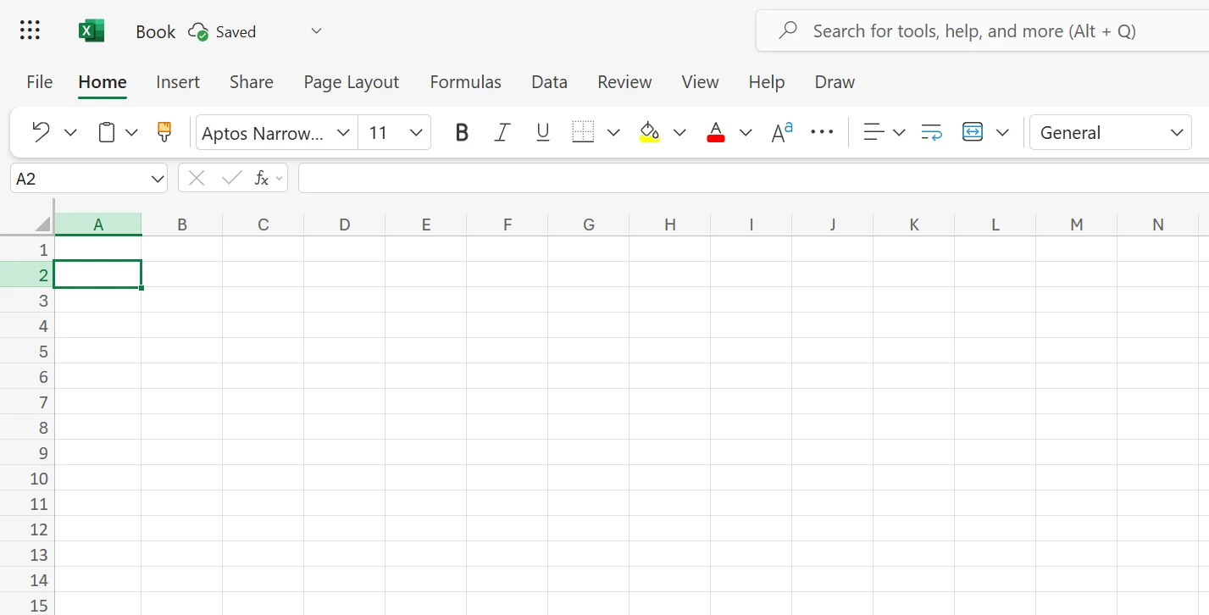The height and width of the screenshot is (615, 1209).
Task: Apply red font color
Action: pos(715,132)
